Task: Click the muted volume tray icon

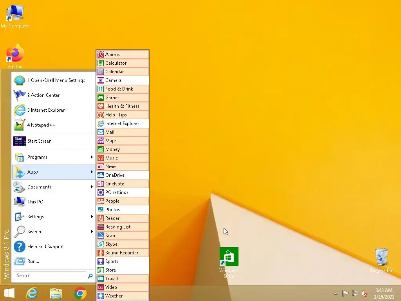Action: pos(364,294)
